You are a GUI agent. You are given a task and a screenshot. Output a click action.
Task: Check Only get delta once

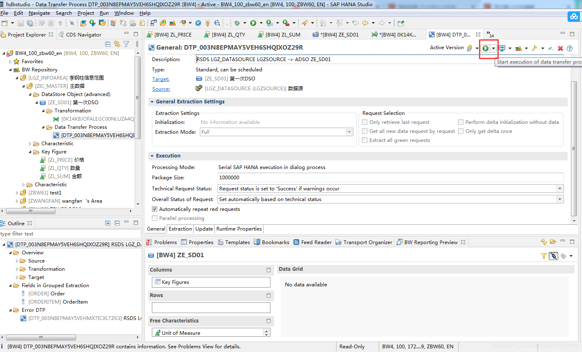[461, 131]
